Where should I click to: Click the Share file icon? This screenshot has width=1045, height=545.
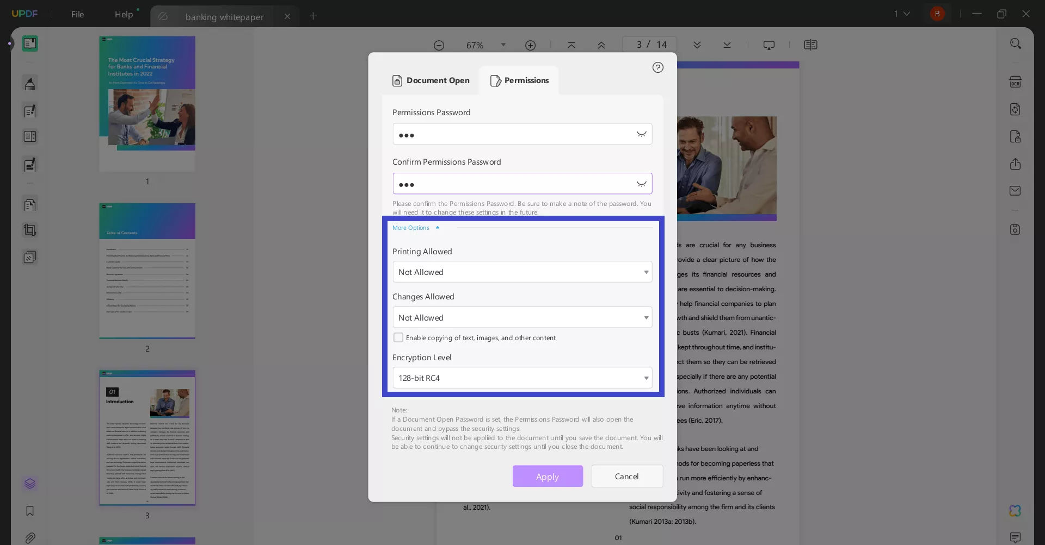click(1015, 164)
